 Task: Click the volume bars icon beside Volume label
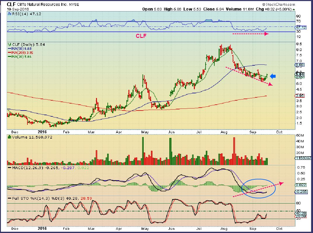[9, 137]
